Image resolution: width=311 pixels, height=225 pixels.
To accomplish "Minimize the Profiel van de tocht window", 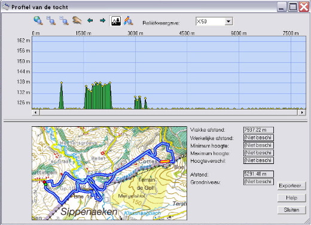I will pyautogui.click(x=282, y=7).
